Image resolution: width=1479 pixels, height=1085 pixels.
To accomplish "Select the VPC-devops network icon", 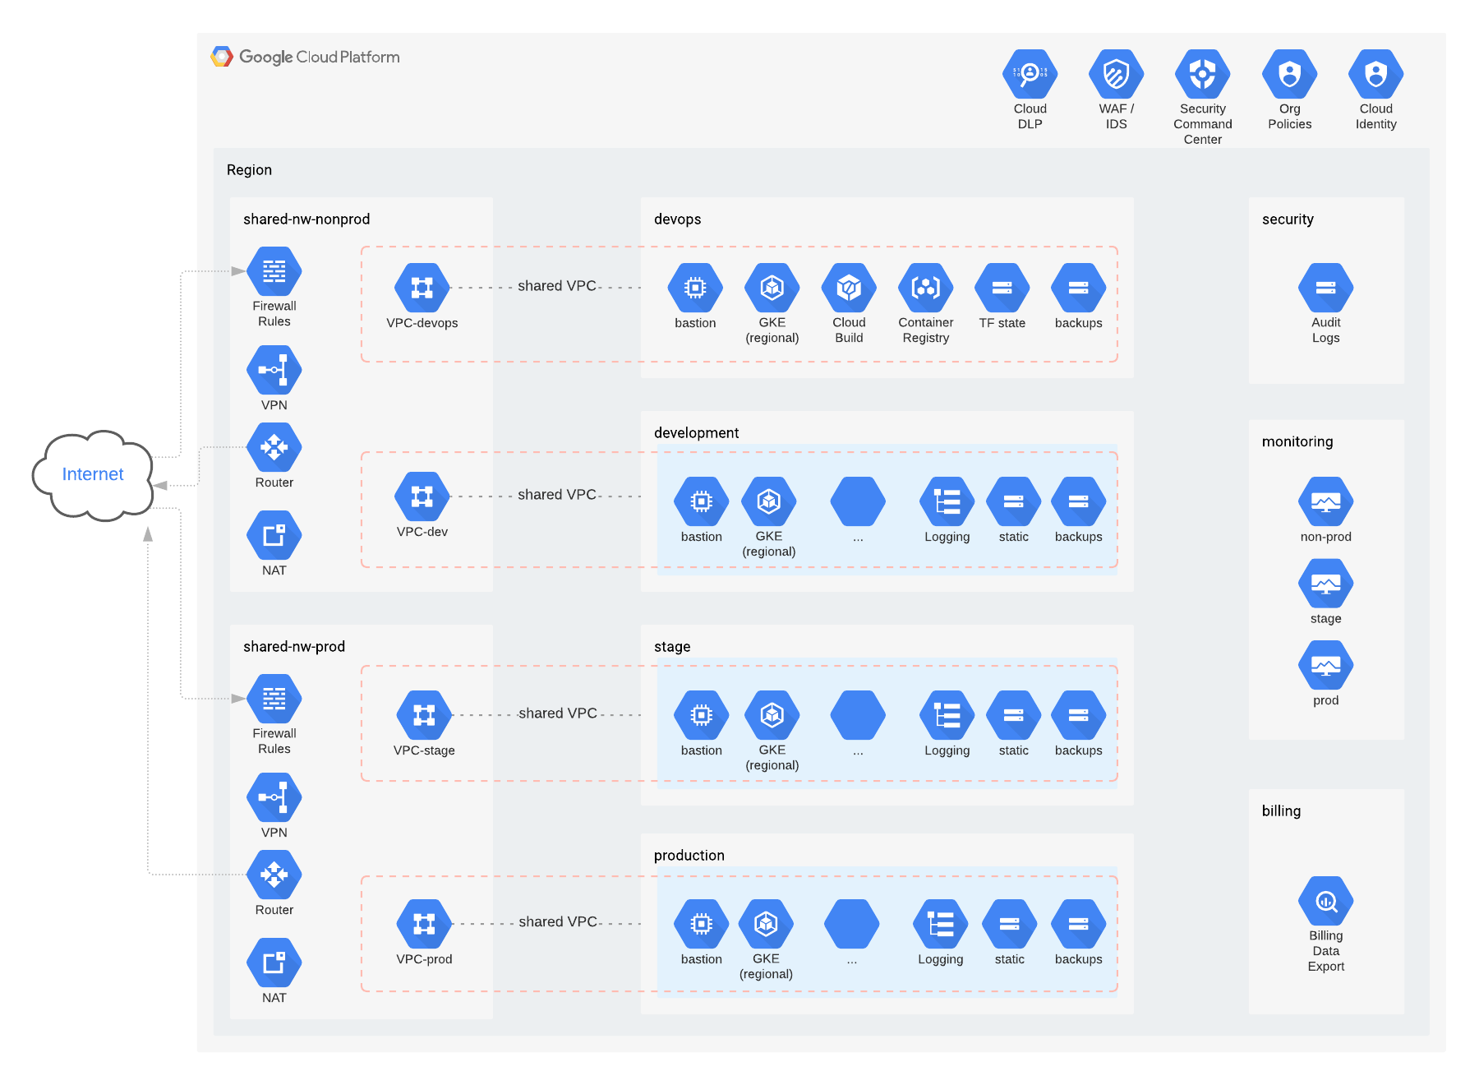I will pos(422,288).
